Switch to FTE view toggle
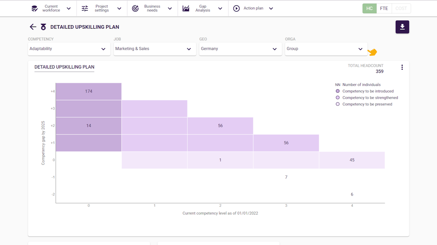Viewport: 437px width, 245px height. pos(384,9)
